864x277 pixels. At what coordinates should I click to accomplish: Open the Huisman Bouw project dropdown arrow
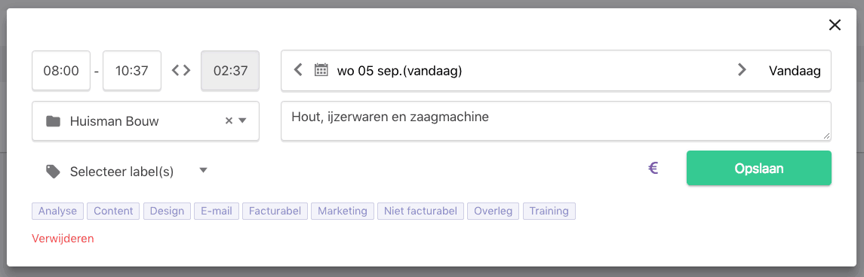point(242,121)
